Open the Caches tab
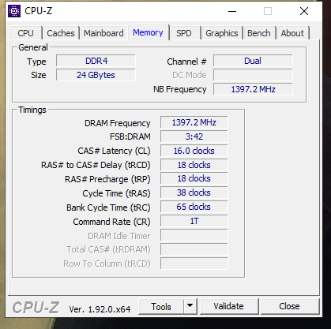 click(61, 33)
